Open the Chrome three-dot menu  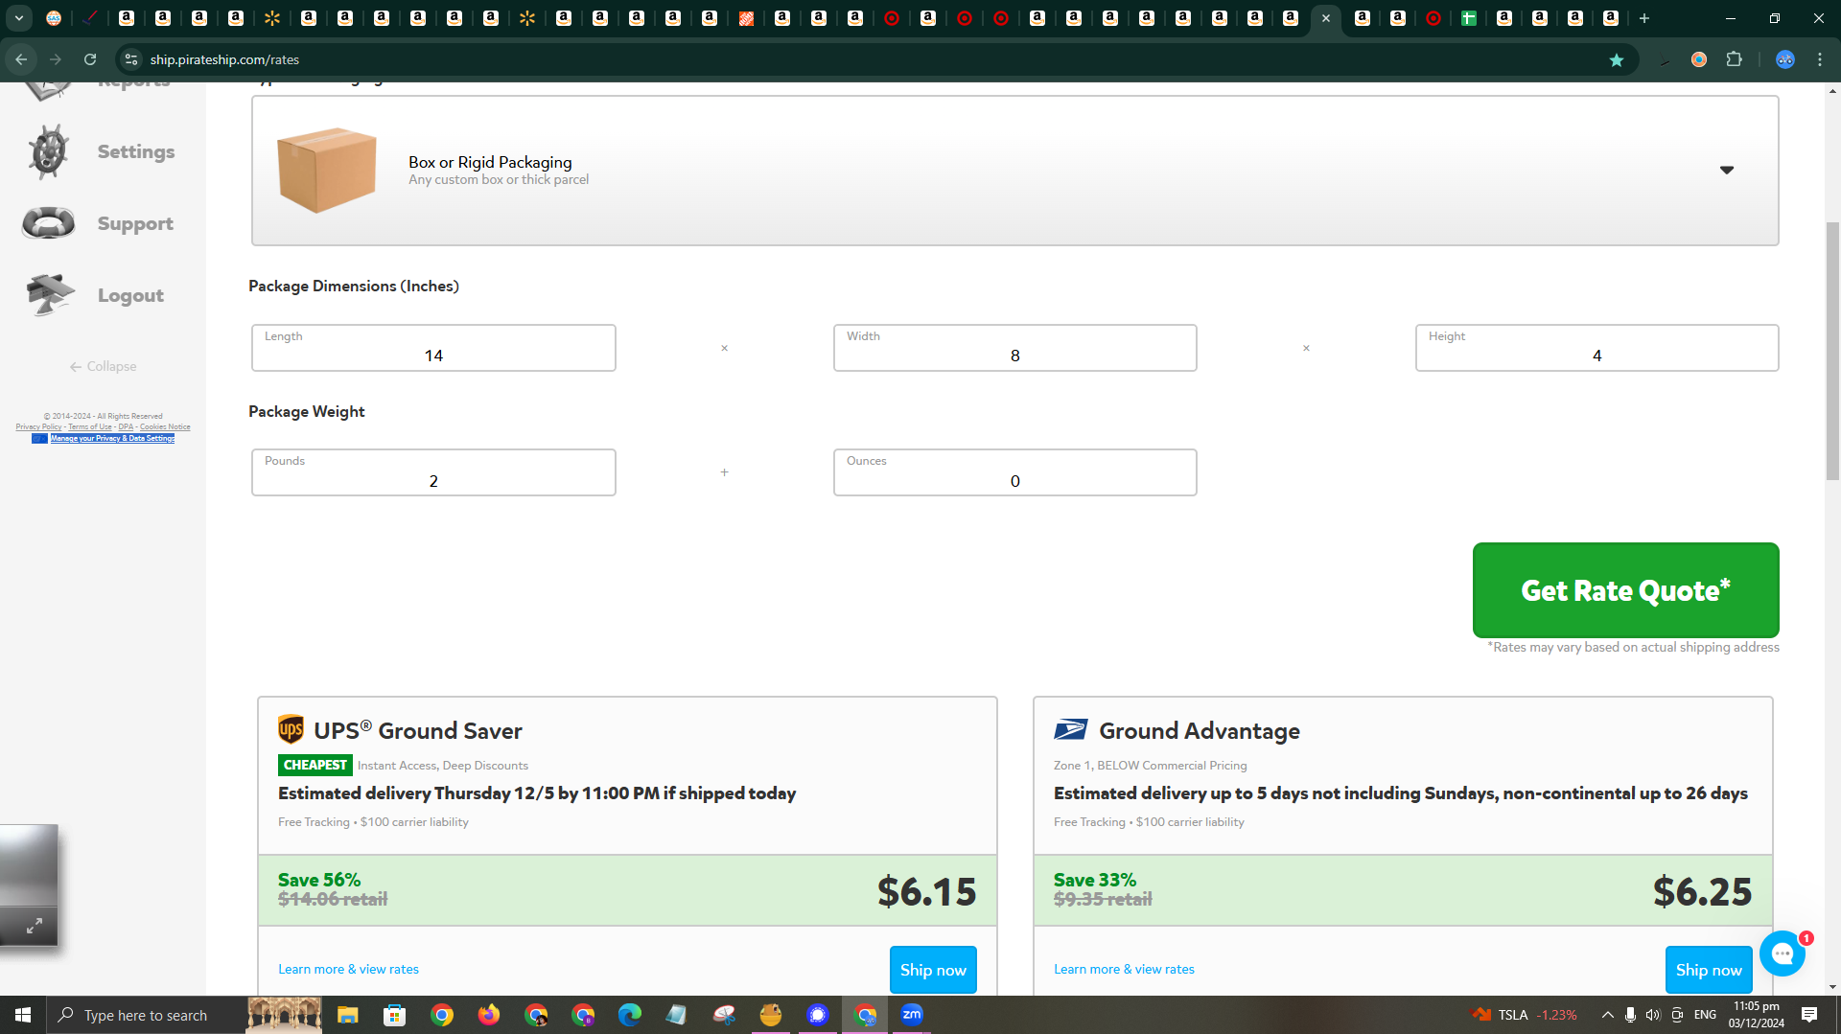click(x=1820, y=59)
